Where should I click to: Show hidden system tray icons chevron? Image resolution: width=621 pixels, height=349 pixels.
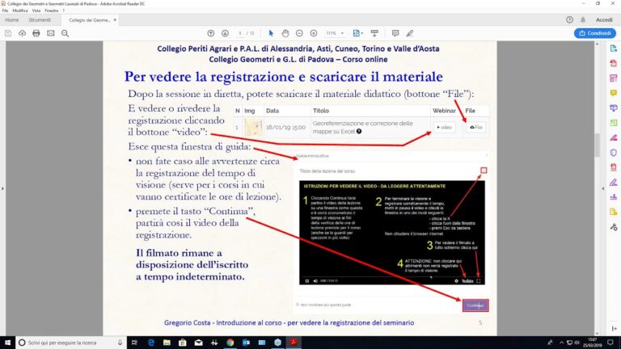click(x=561, y=343)
